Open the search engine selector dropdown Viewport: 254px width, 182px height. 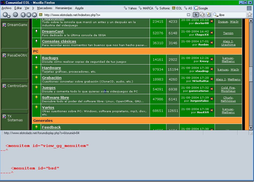click(x=215, y=15)
